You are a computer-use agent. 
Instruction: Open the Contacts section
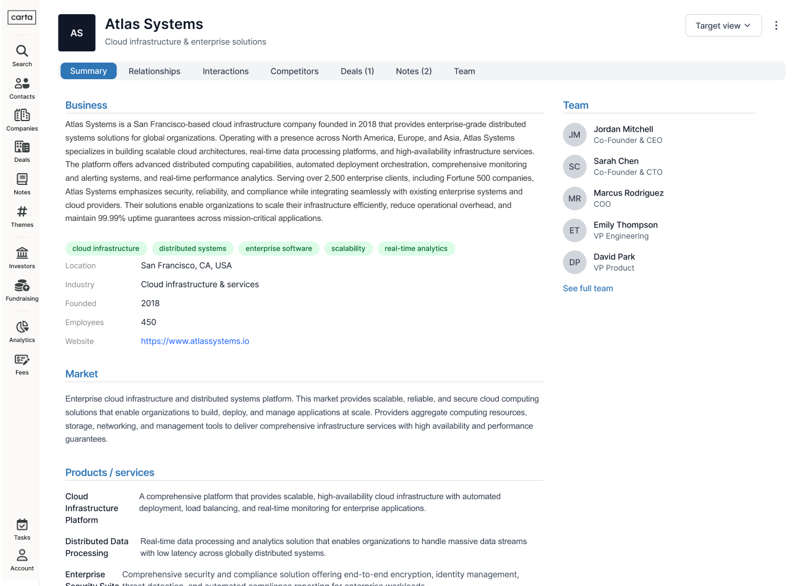(21, 89)
